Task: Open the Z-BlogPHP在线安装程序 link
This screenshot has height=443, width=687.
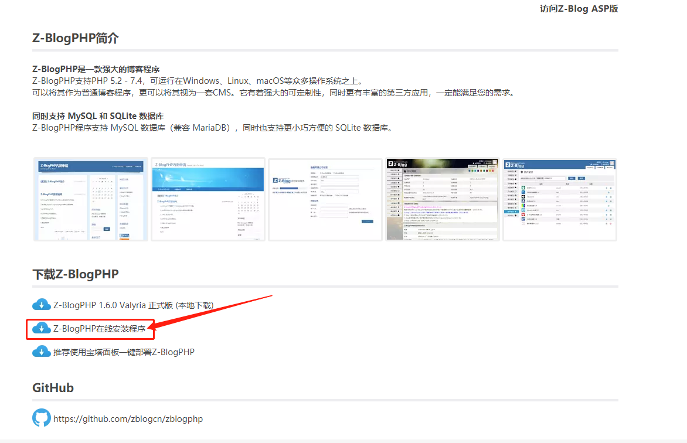Action: 100,329
